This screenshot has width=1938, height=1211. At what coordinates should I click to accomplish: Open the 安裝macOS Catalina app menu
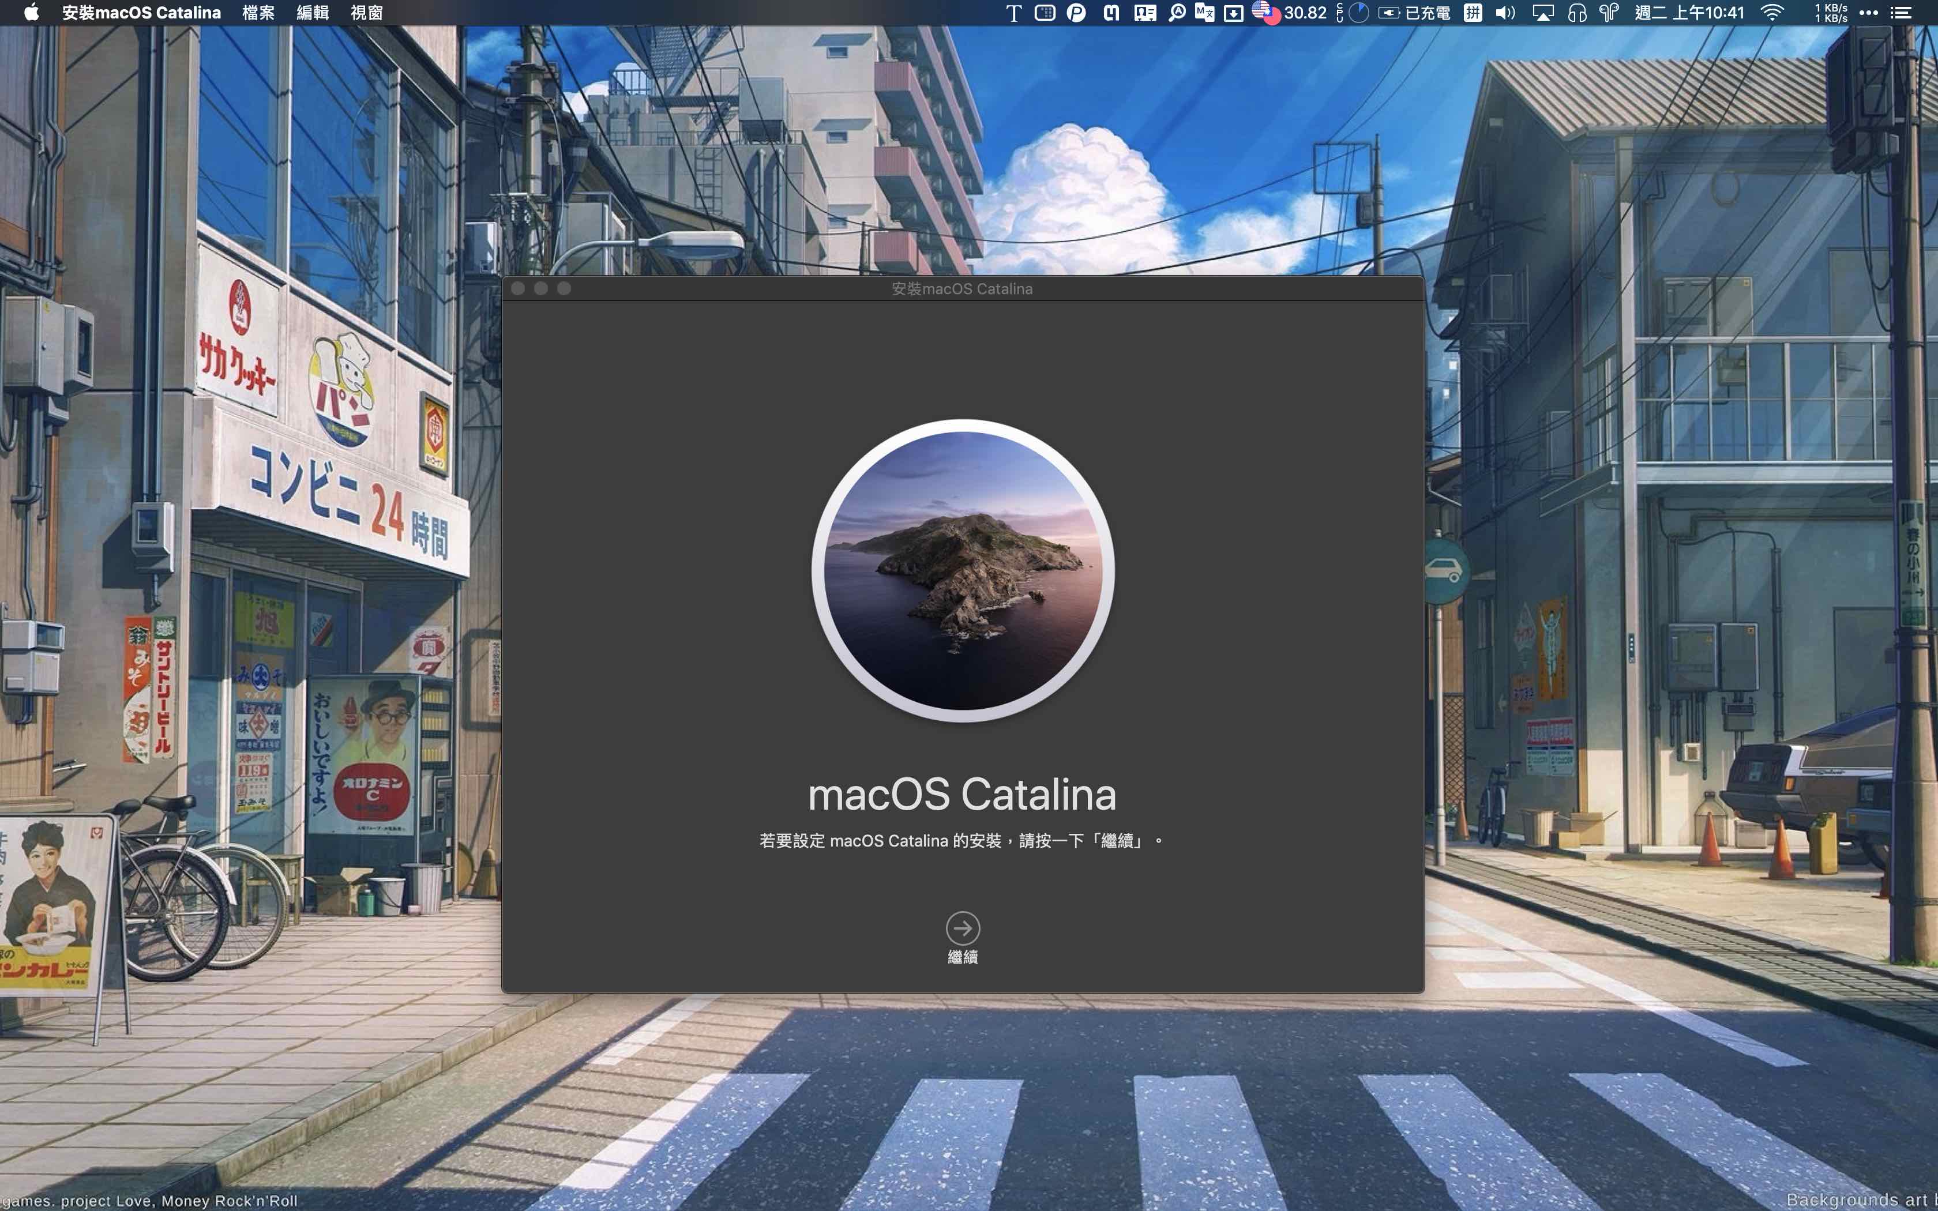[142, 13]
